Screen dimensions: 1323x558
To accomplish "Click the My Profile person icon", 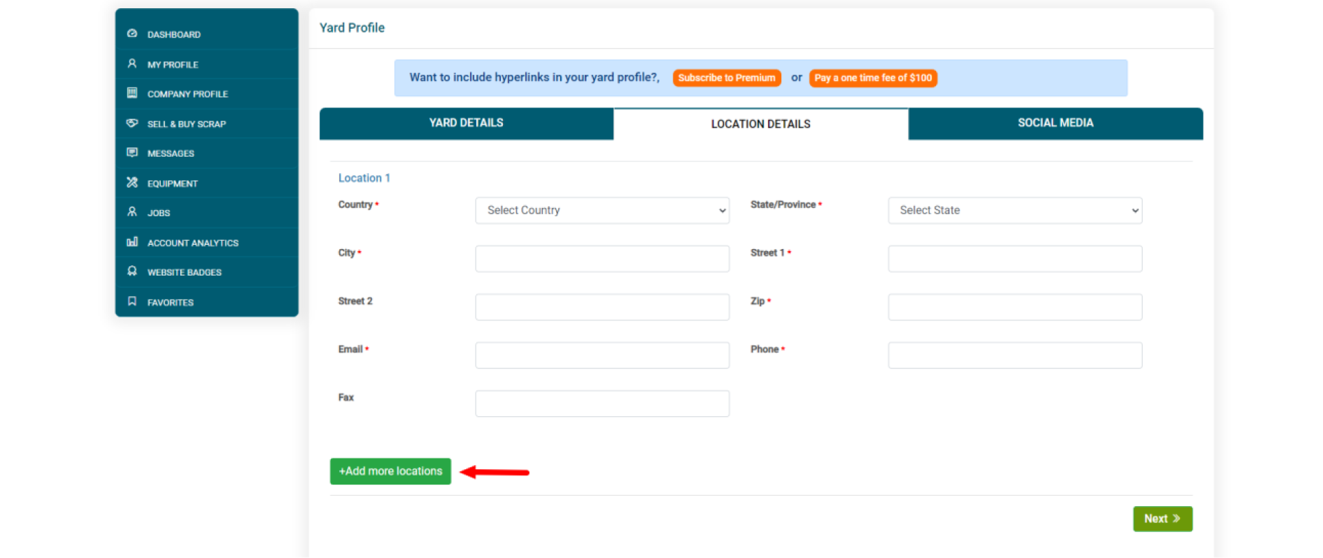I will (x=132, y=63).
